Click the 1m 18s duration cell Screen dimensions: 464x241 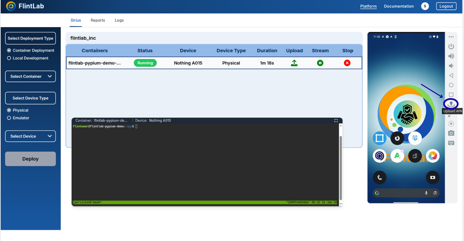(x=267, y=63)
